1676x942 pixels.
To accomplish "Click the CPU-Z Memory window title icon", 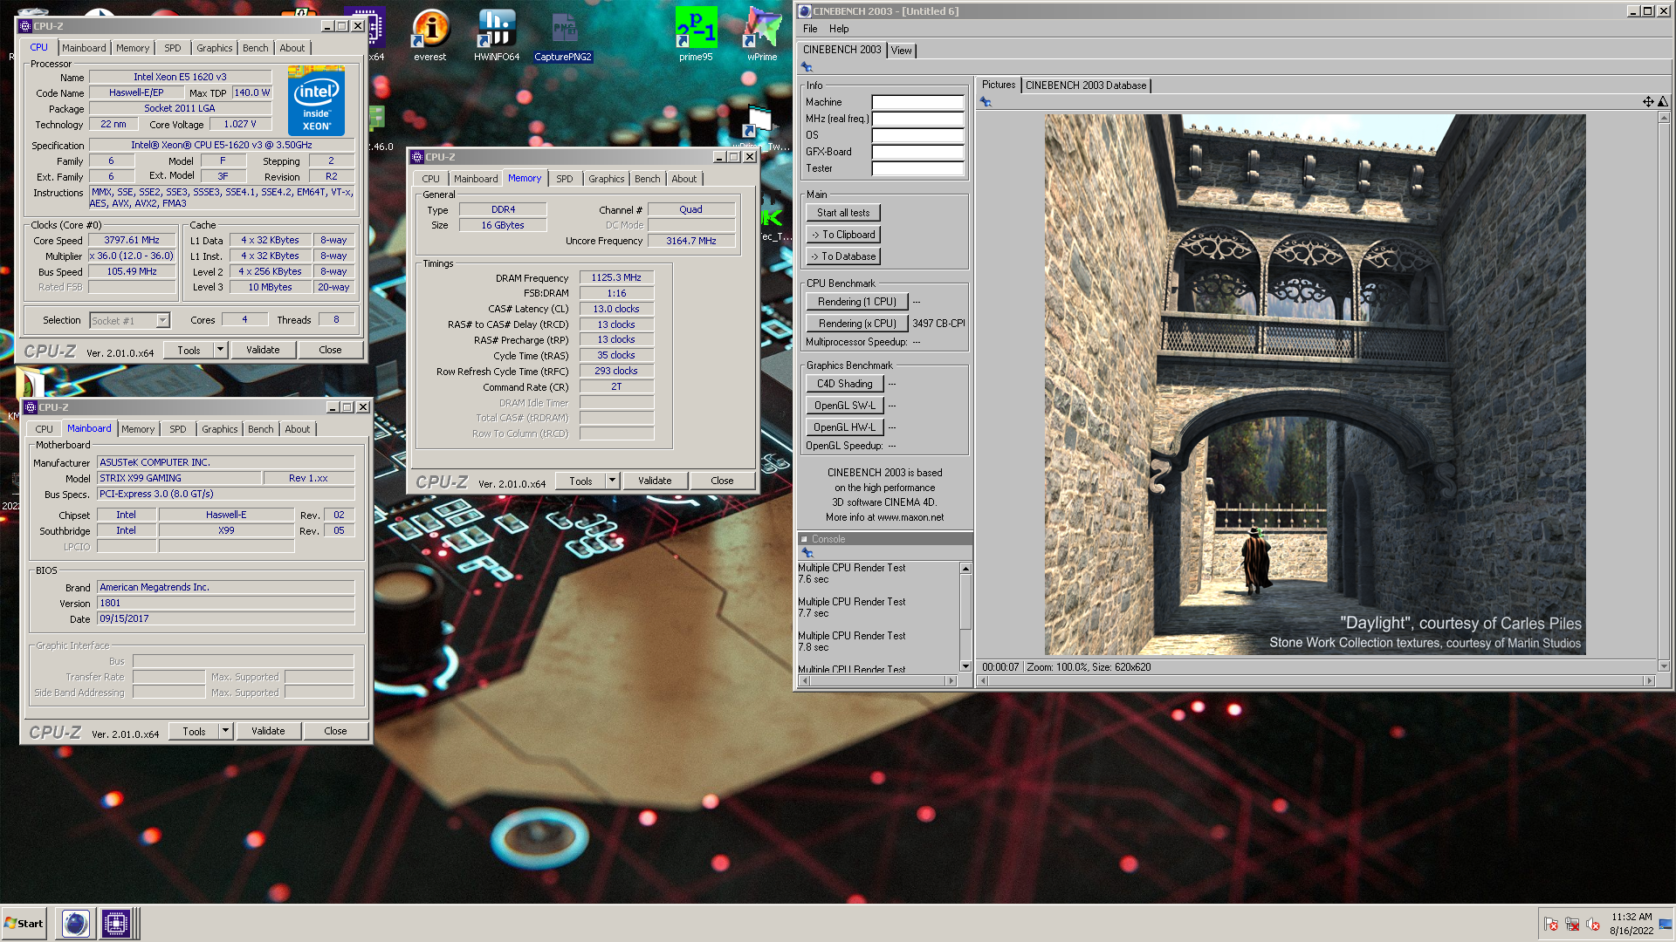I will (x=417, y=157).
